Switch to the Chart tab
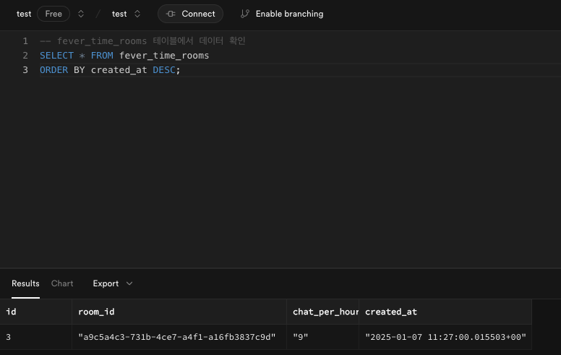This screenshot has height=355, width=561. pos(62,283)
